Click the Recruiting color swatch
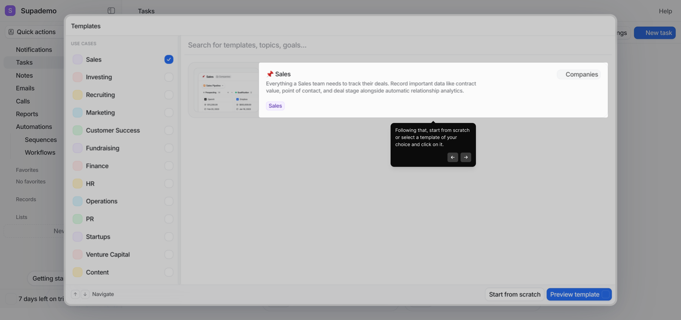681x320 pixels. click(77, 95)
